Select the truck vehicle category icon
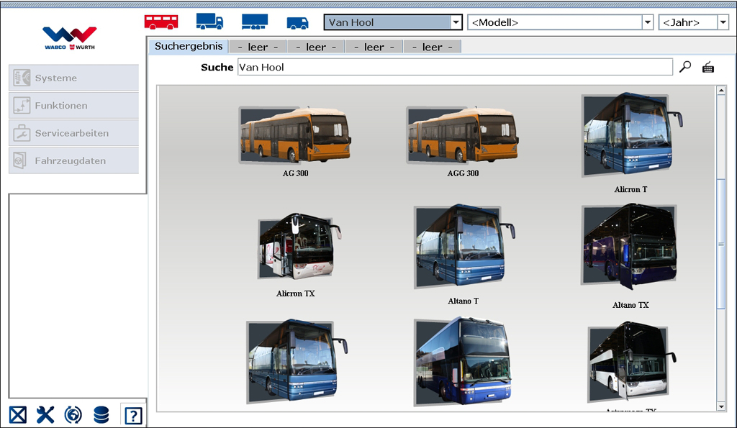The width and height of the screenshot is (737, 428). (209, 22)
